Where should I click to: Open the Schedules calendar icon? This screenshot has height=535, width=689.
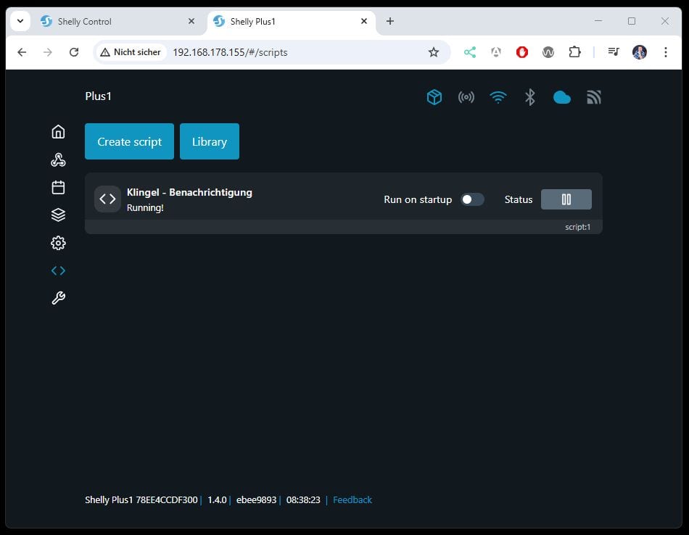click(58, 188)
